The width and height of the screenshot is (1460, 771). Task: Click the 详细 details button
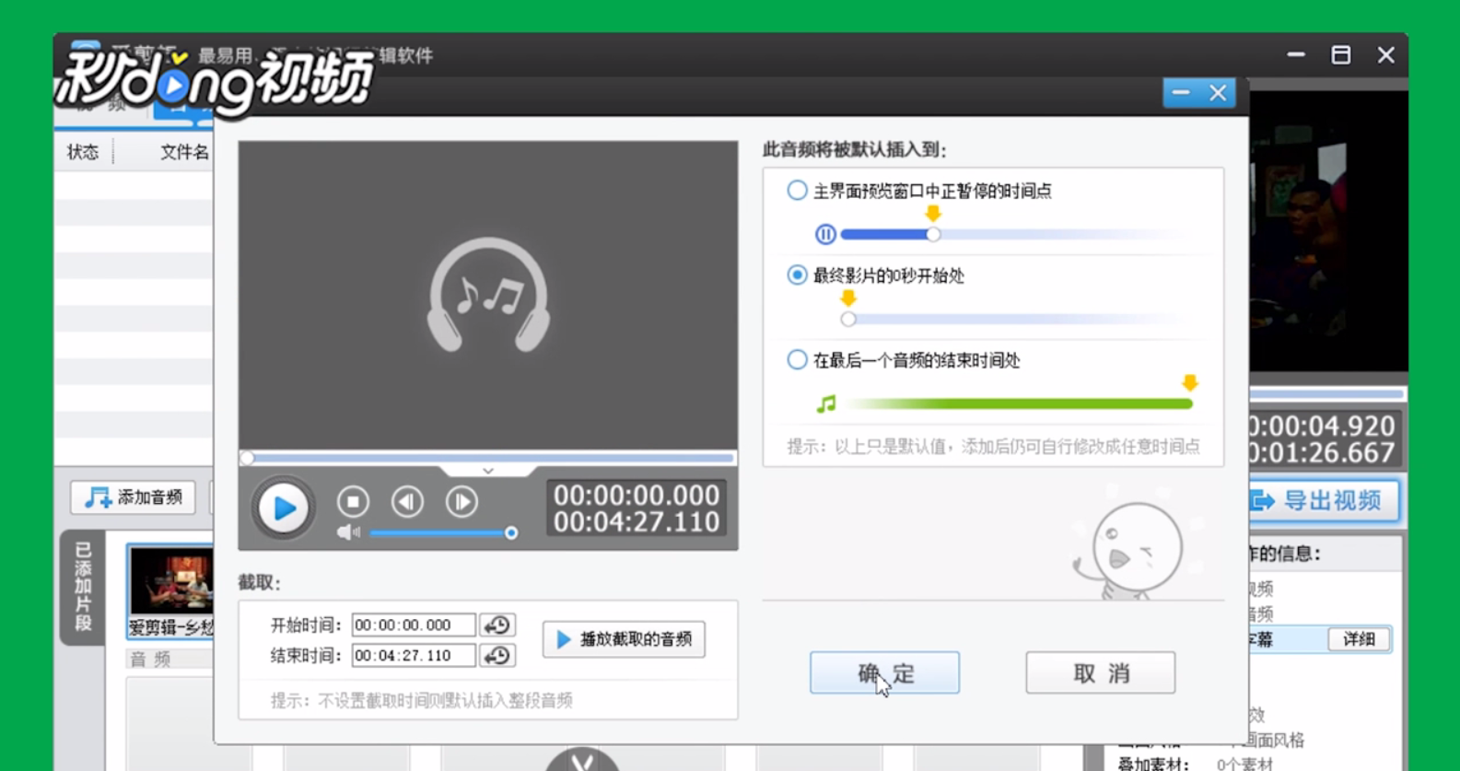click(x=1359, y=639)
